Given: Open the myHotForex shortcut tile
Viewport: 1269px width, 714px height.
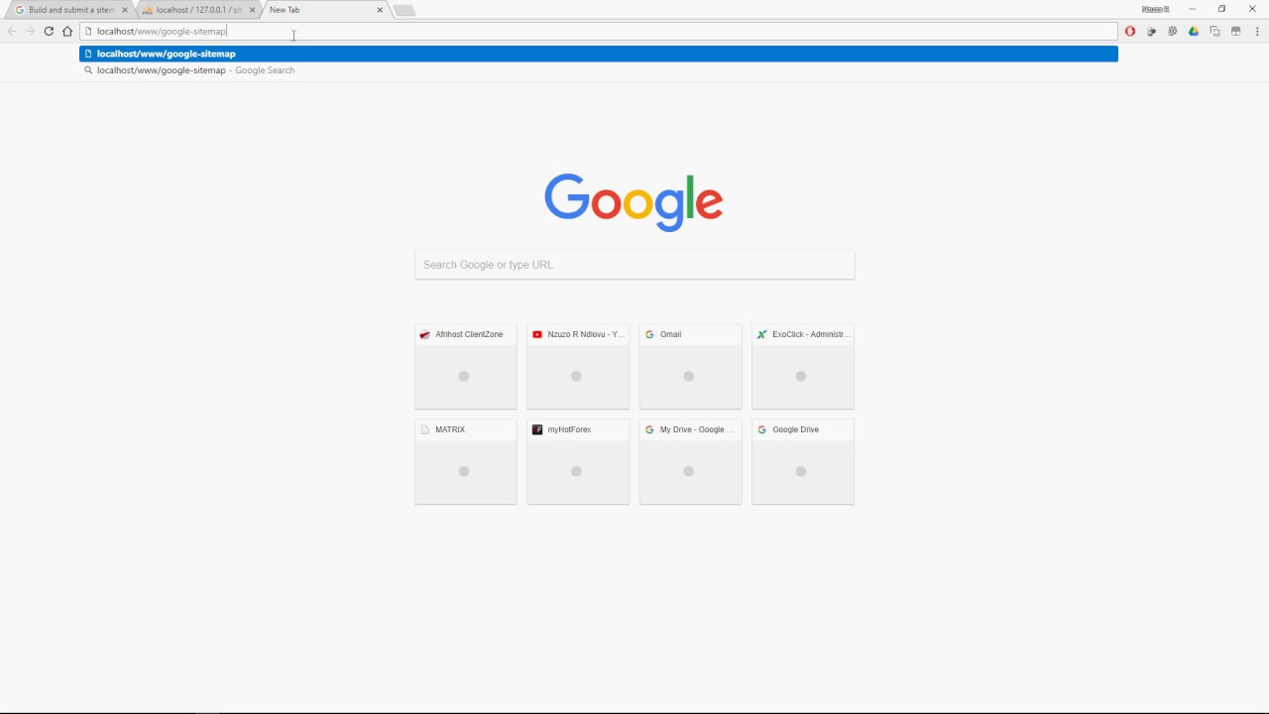Looking at the screenshot, I should click(x=578, y=461).
